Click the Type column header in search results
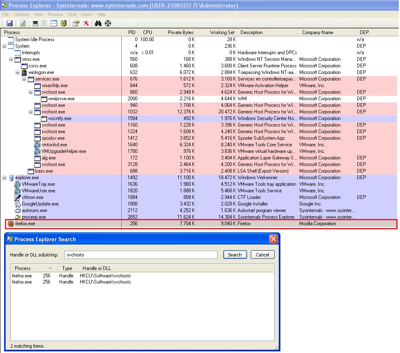 click(x=67, y=268)
